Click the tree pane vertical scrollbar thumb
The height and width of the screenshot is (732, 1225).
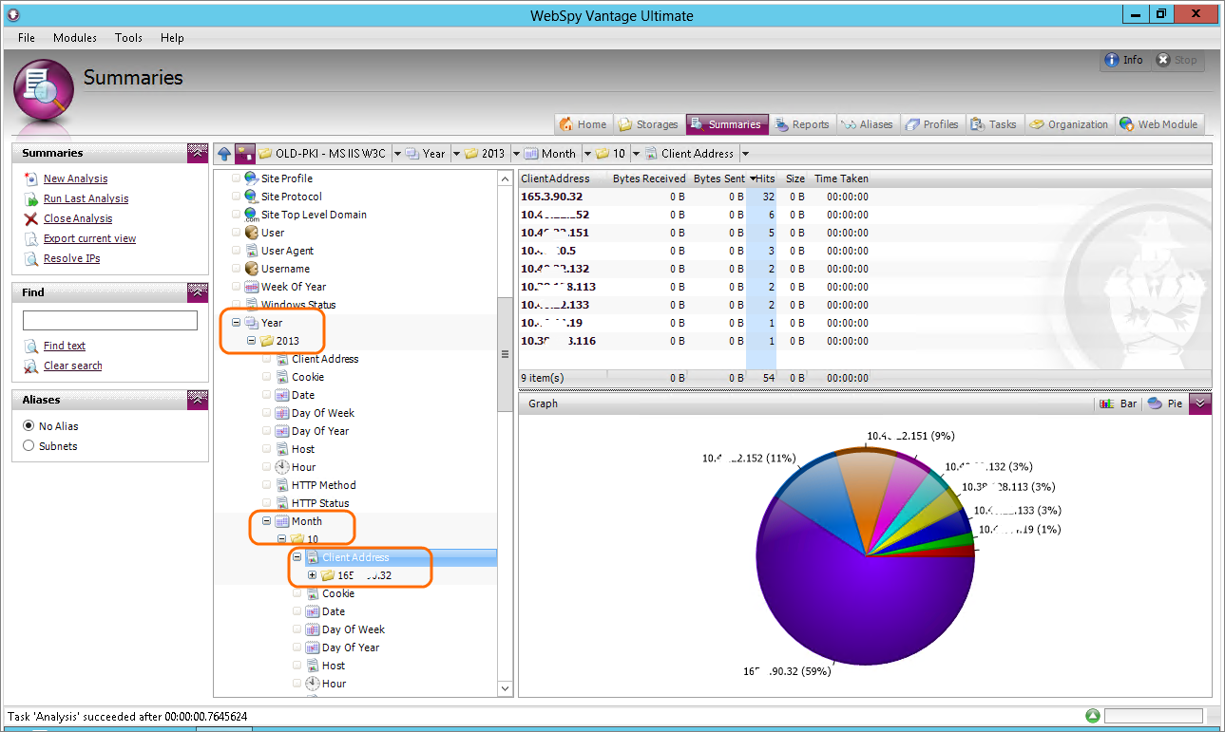tap(506, 353)
